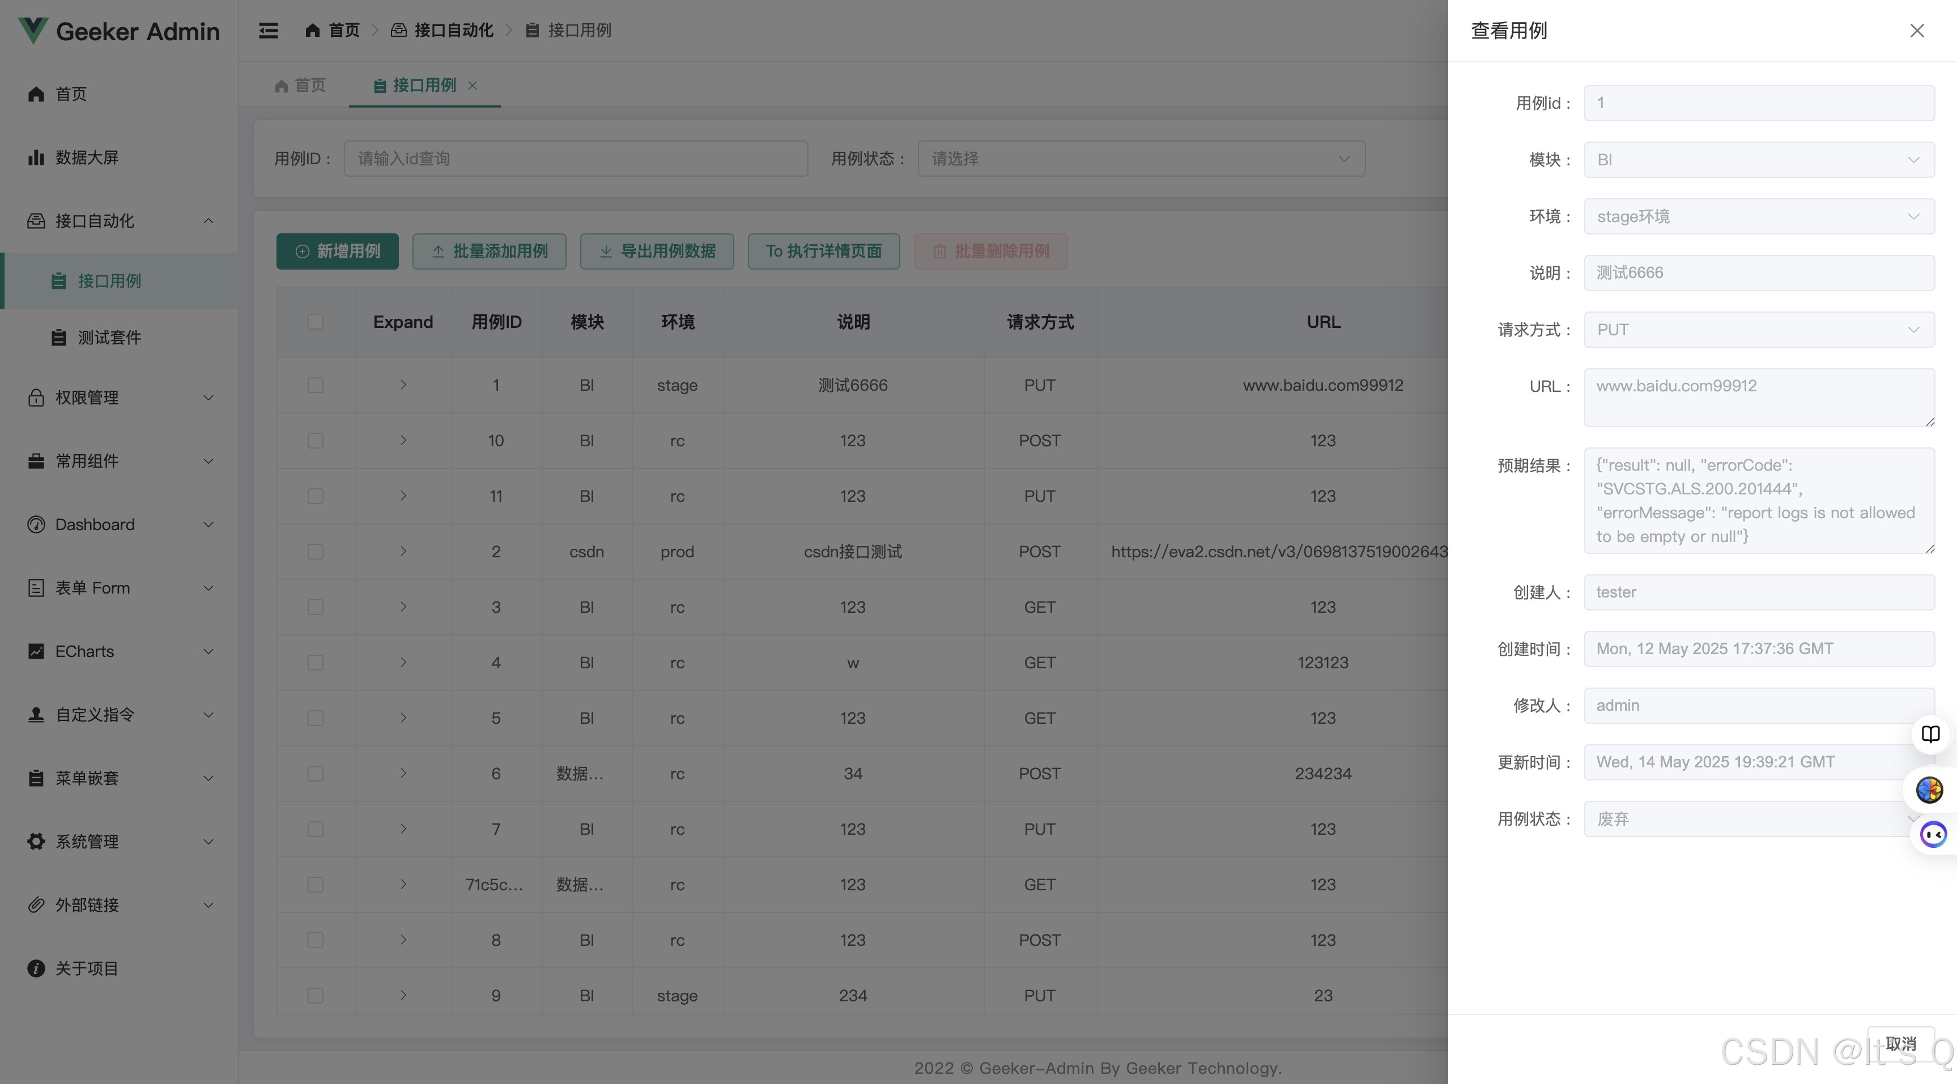The image size is (1957, 1084).
Task: Check the checkbox for csdn接口测试 row
Action: click(x=315, y=552)
